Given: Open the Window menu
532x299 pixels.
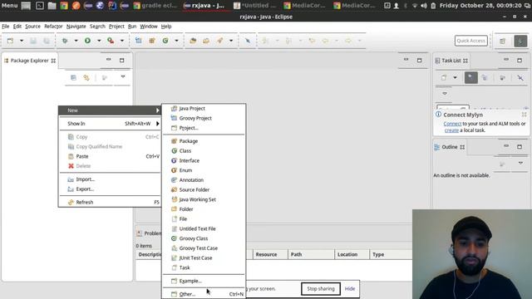Looking at the screenshot, I should [149, 27].
